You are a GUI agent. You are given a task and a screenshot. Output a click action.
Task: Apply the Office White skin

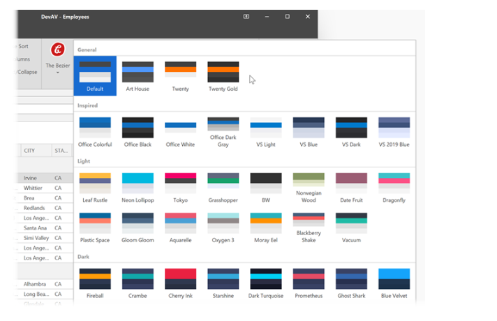click(180, 131)
